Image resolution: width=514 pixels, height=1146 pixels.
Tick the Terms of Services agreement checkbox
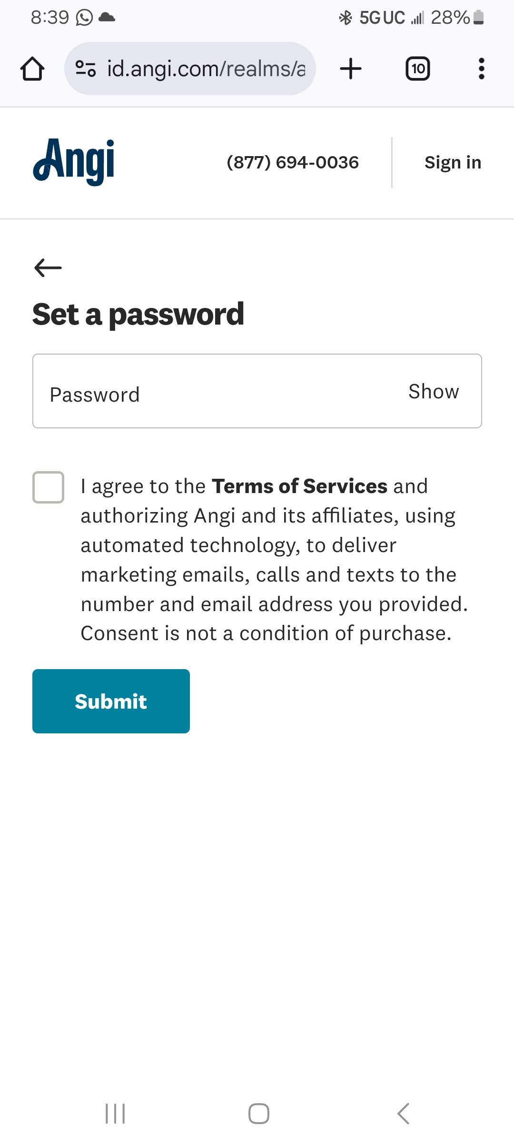[x=48, y=487]
